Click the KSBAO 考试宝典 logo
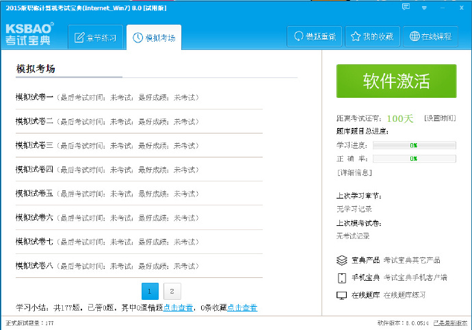The width and height of the screenshot is (472, 330). point(29,34)
